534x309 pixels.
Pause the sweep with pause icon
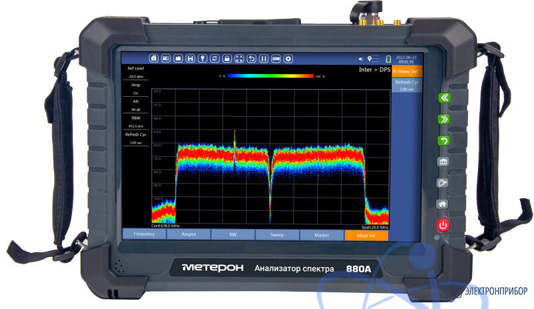click(264, 59)
